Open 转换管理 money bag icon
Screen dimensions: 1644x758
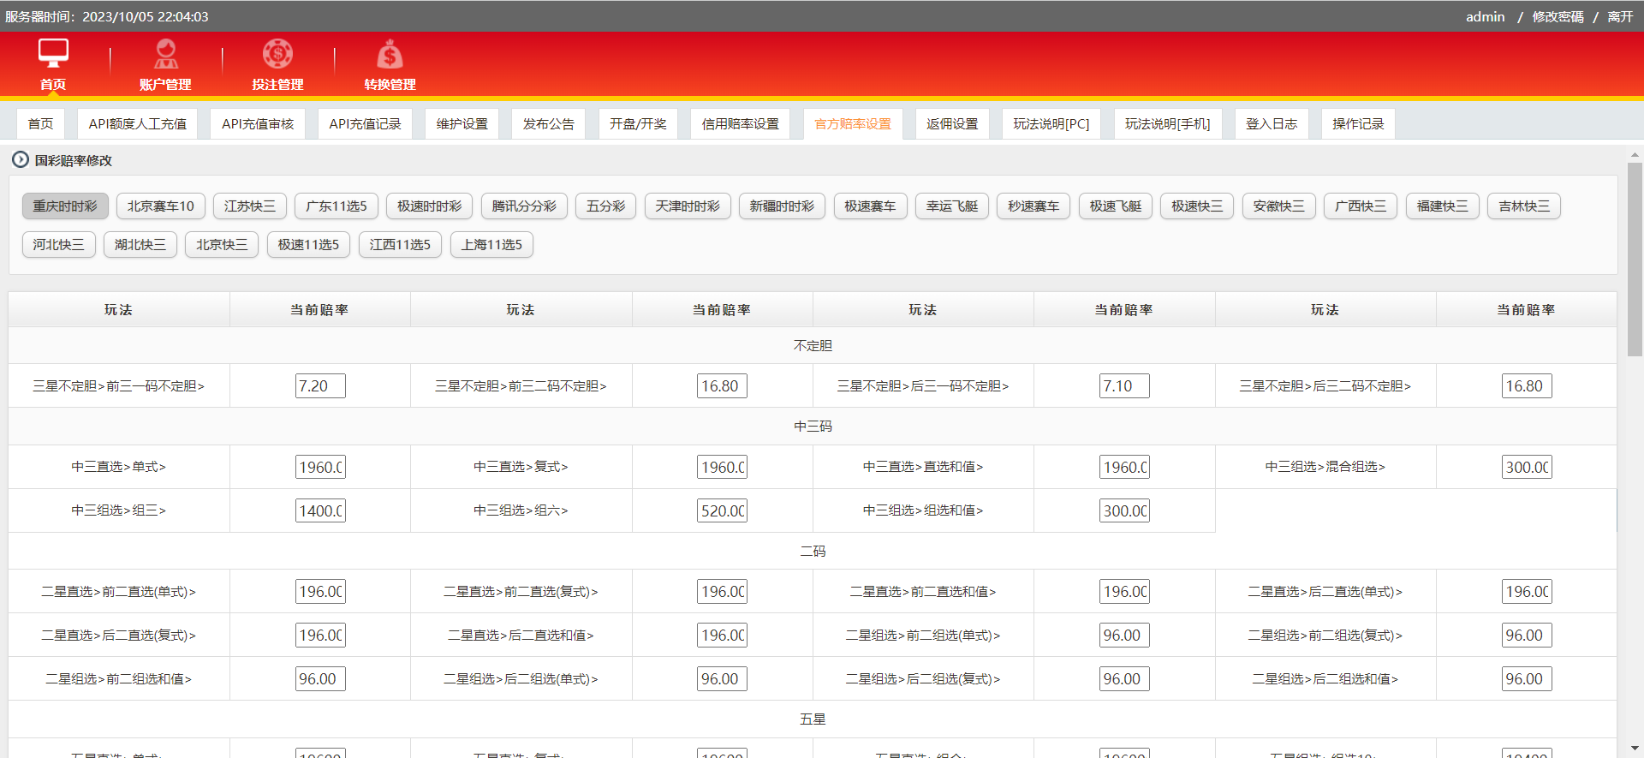390,55
